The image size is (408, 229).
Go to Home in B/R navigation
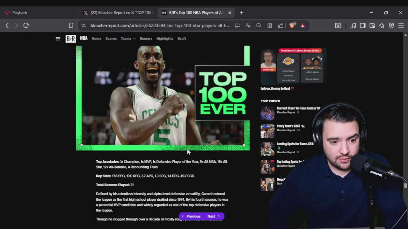pyautogui.click(x=97, y=38)
